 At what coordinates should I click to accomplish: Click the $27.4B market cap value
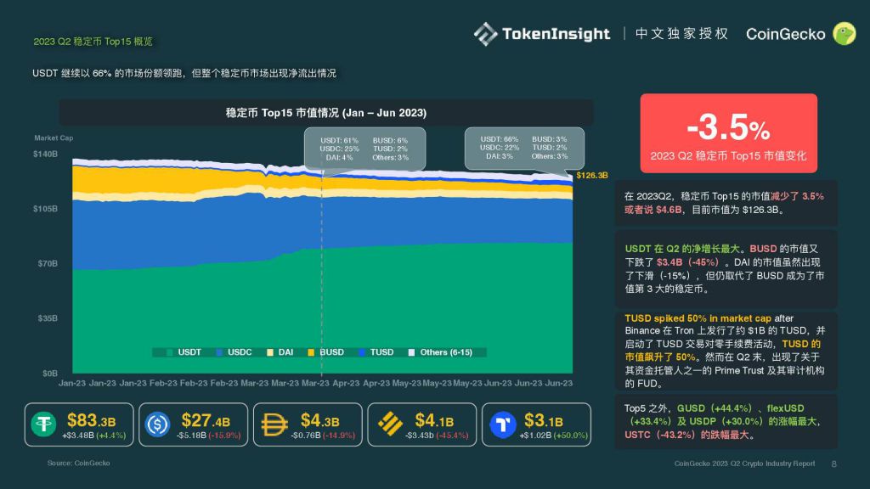206,421
